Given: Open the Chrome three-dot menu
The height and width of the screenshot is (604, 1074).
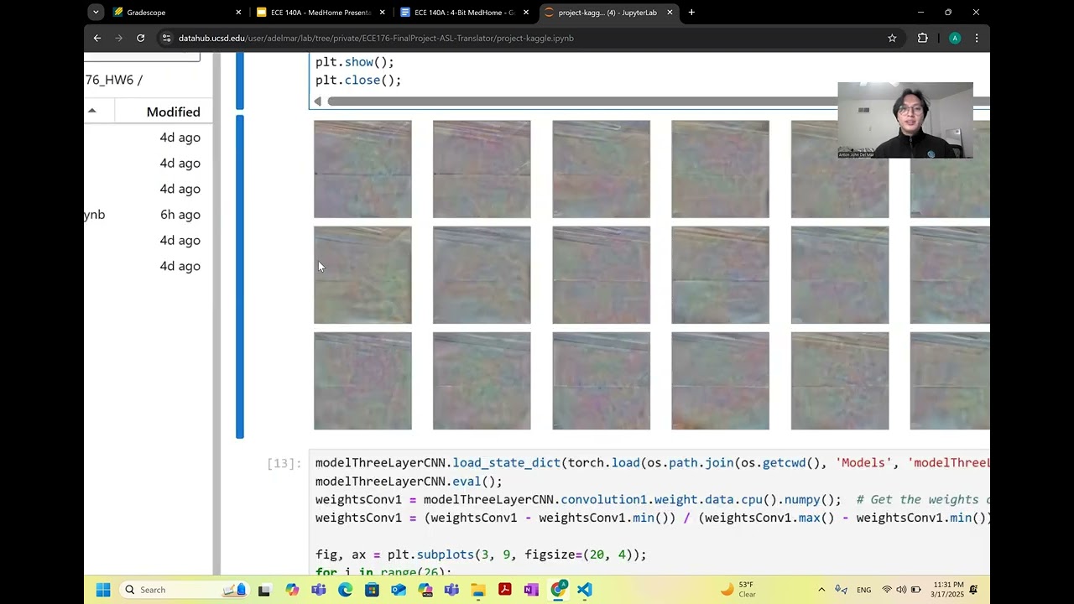Looking at the screenshot, I should click(977, 38).
